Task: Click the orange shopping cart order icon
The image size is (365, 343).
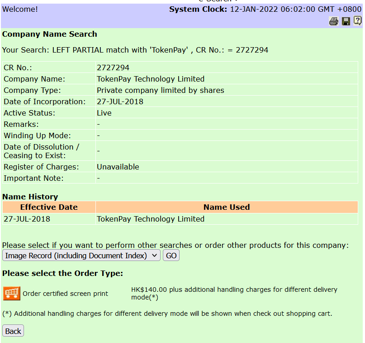Action: click(x=12, y=293)
